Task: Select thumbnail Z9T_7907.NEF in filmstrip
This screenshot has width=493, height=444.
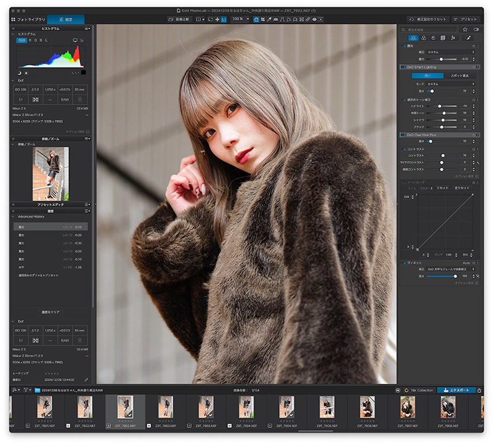Action: (x=407, y=408)
